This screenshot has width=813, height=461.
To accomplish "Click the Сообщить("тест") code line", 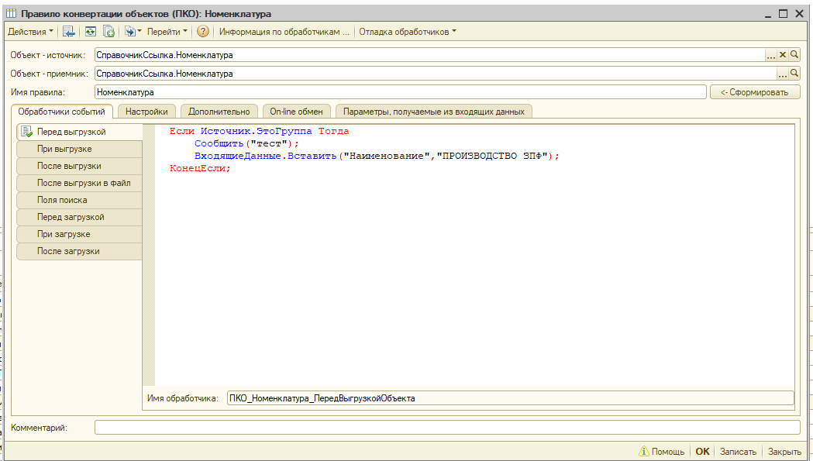I will click(246, 143).
